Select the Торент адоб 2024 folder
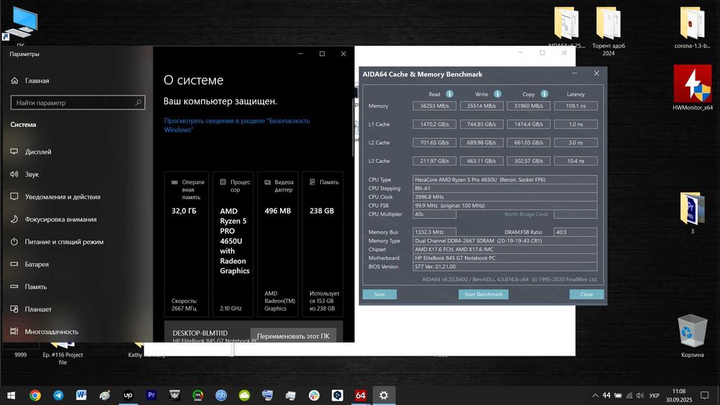 tap(608, 31)
